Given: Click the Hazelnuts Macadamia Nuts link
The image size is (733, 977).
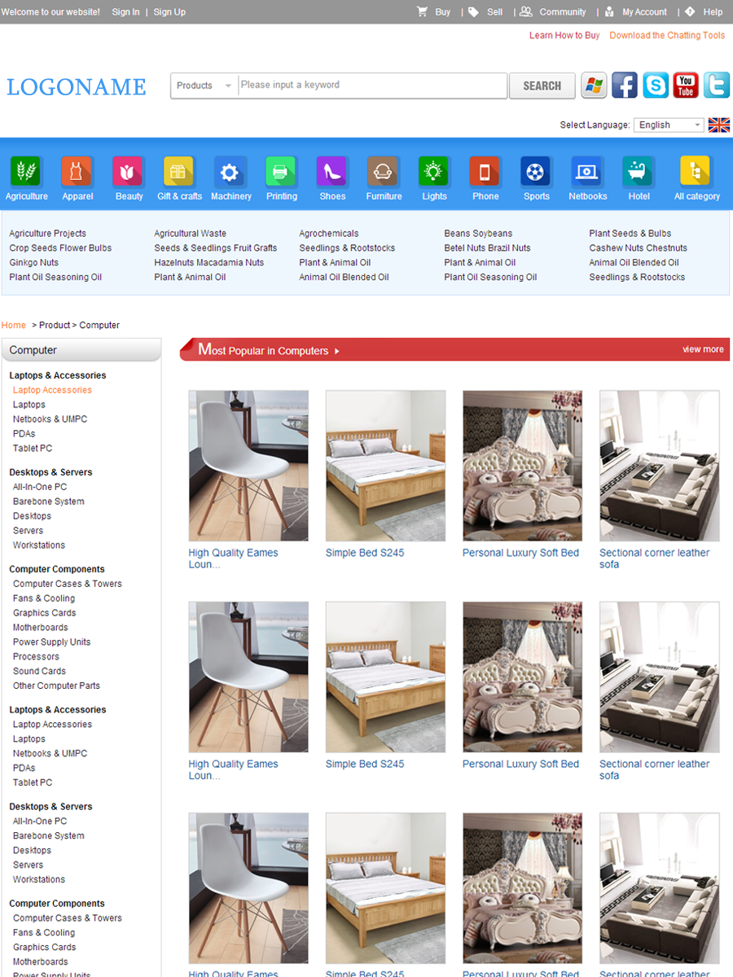Looking at the screenshot, I should (208, 263).
